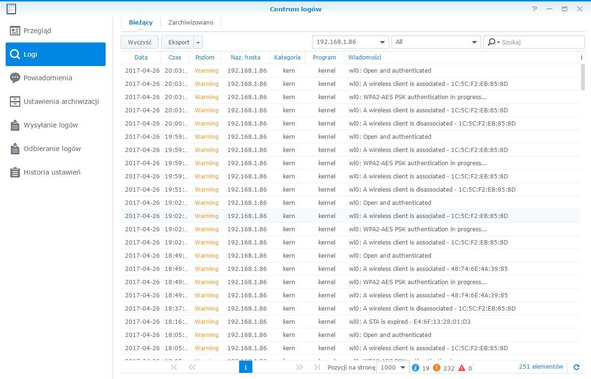Select the 20:00 disassociated 1C:5C:F2:EB:85:8D message
This screenshot has height=379, width=591.
pyautogui.click(x=432, y=124)
